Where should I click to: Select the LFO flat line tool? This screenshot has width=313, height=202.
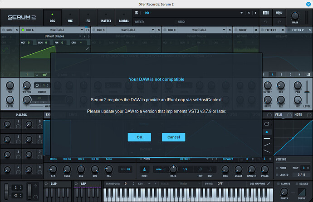(267, 138)
